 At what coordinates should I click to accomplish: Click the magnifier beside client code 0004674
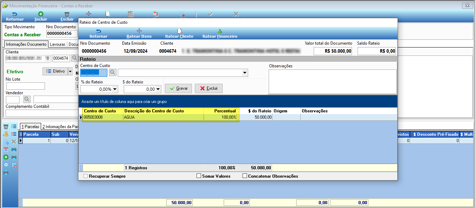(x=74, y=58)
